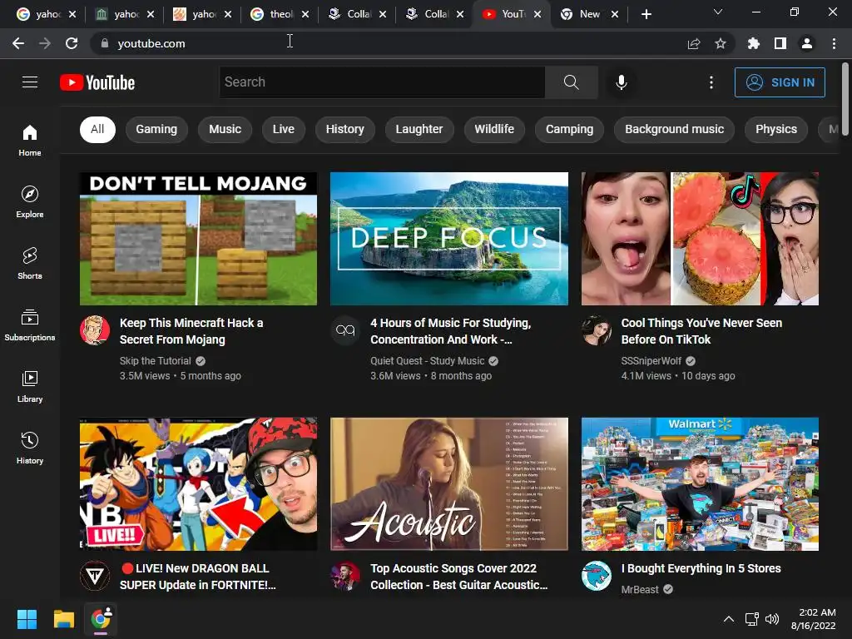This screenshot has height=639, width=852.
Task: Click the Fortnite live stream channel avatar
Action: pyautogui.click(x=95, y=576)
